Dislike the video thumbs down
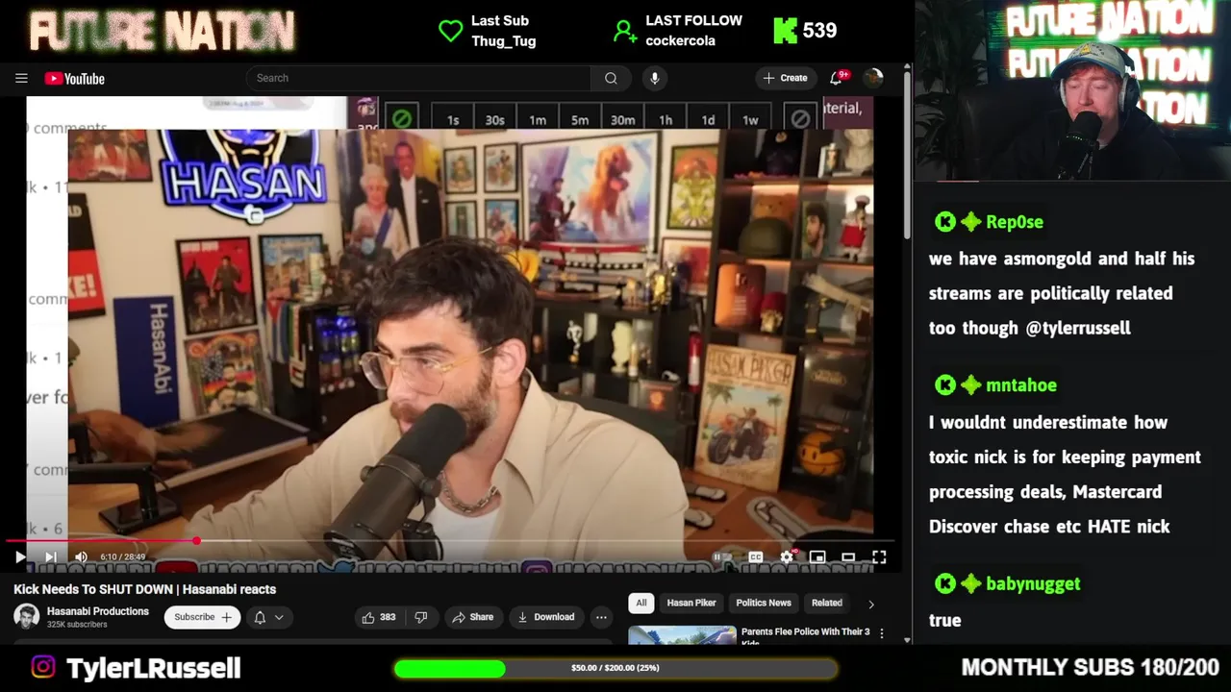The image size is (1231, 692). coord(420,617)
